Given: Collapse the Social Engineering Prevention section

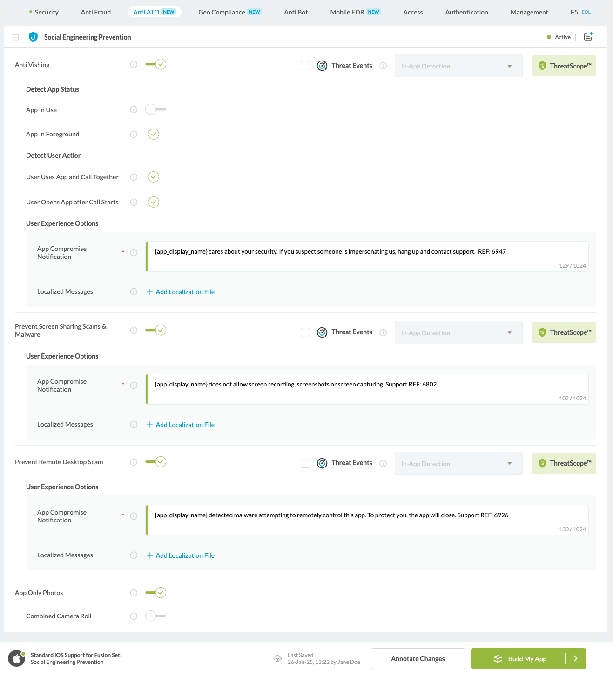Looking at the screenshot, I should (x=15, y=37).
